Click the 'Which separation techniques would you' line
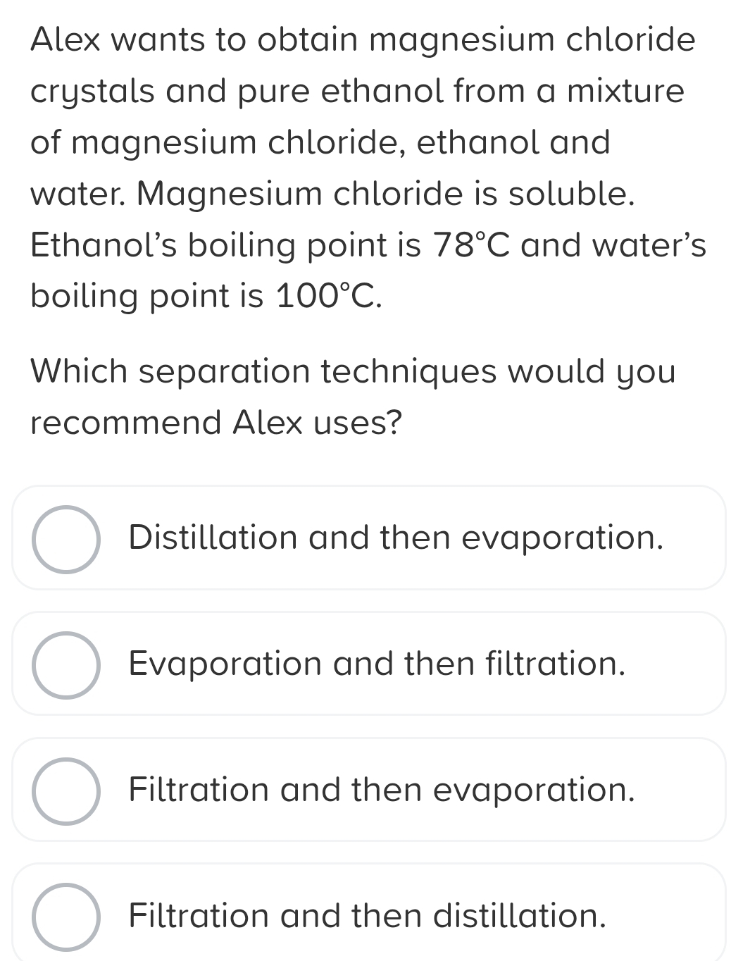This screenshot has height=961, width=731. (x=353, y=371)
